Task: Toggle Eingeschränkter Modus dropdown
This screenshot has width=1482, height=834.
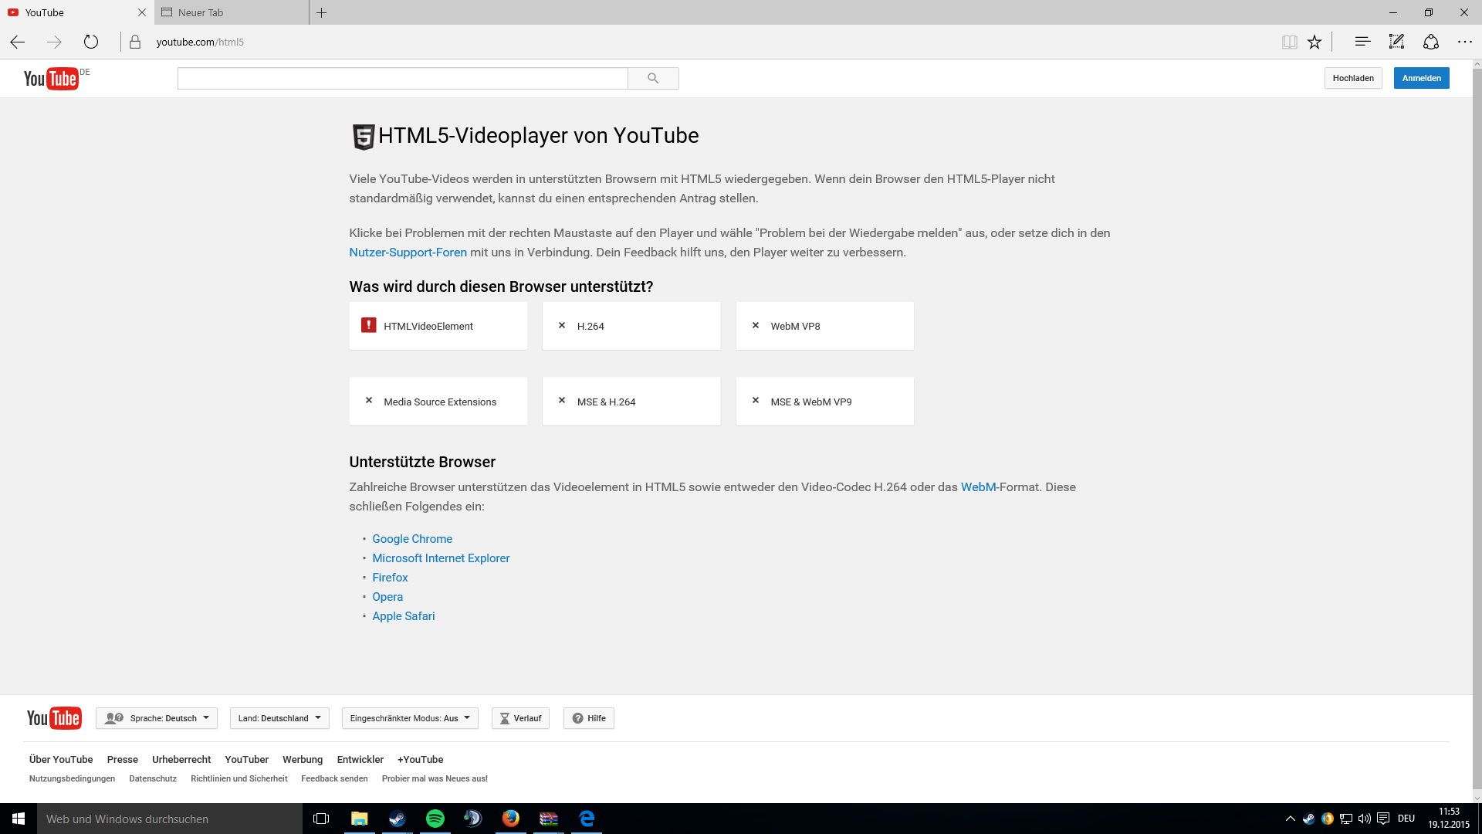Action: [x=410, y=718]
